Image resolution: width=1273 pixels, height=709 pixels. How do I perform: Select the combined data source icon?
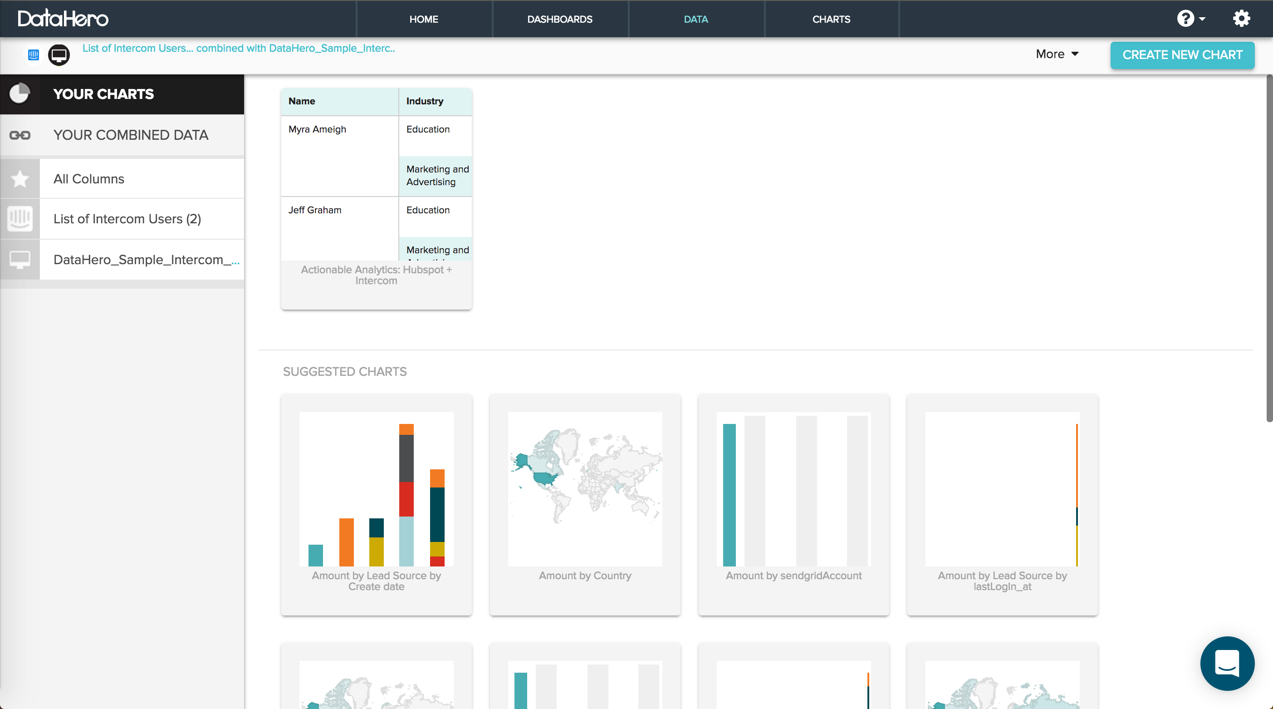pos(20,134)
